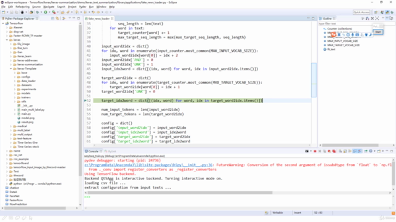Click the wrench icon on Sogou toolbar
396x222 pixels.
pos(371,35)
